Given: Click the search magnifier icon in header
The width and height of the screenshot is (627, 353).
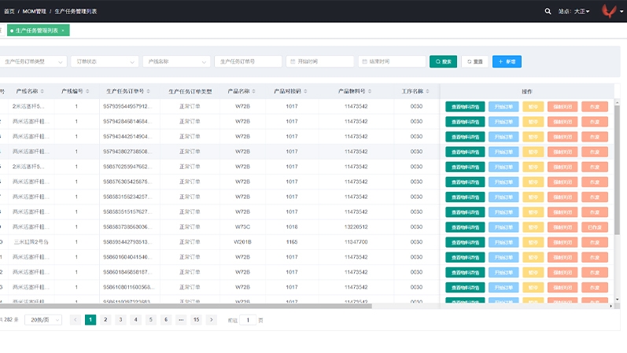Looking at the screenshot, I should (x=548, y=11).
